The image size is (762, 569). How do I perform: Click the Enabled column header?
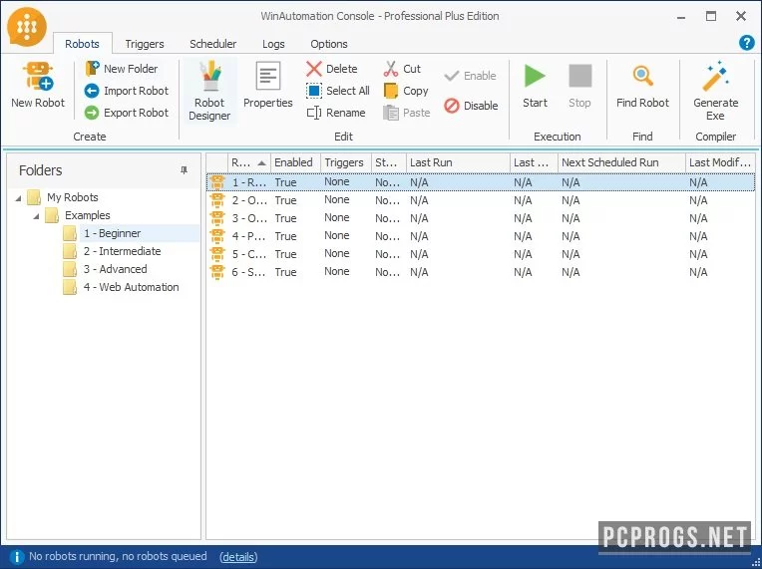click(295, 162)
